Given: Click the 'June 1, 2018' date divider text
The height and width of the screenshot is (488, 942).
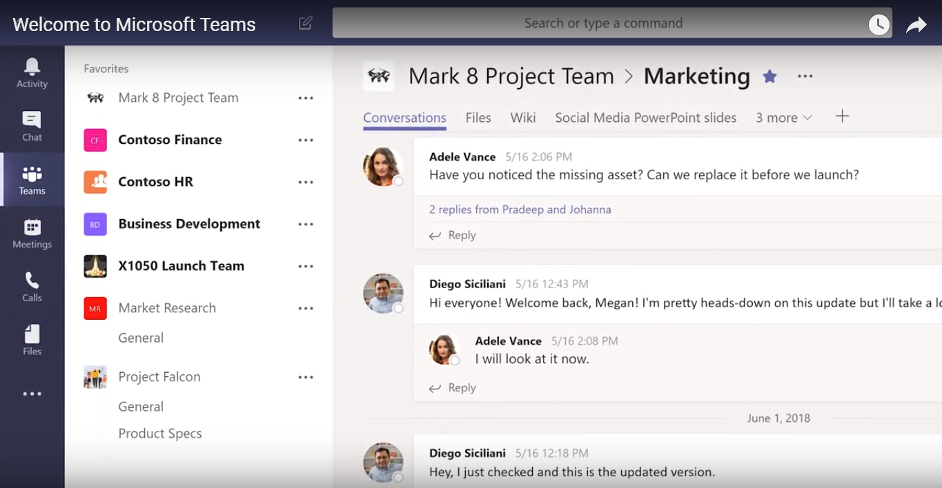Looking at the screenshot, I should pyautogui.click(x=778, y=418).
